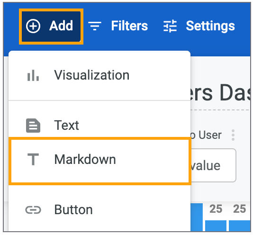The height and width of the screenshot is (235, 253).
Task: Click the Button link icon
Action: click(x=33, y=210)
